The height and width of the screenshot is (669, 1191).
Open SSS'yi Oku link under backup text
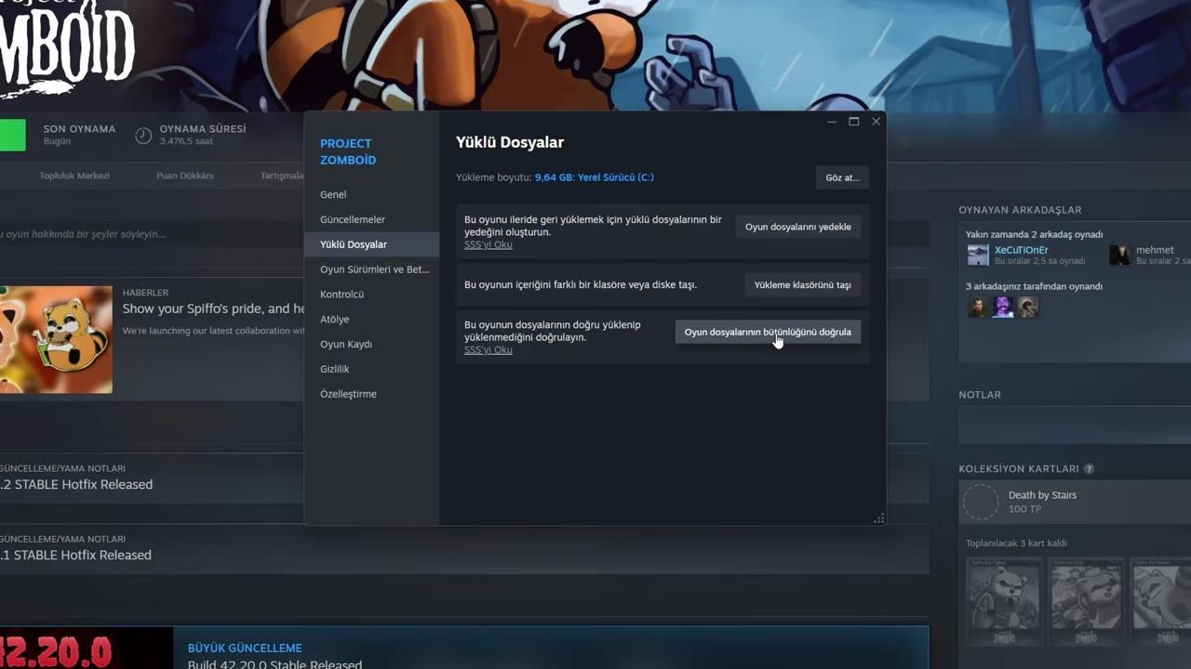click(488, 244)
